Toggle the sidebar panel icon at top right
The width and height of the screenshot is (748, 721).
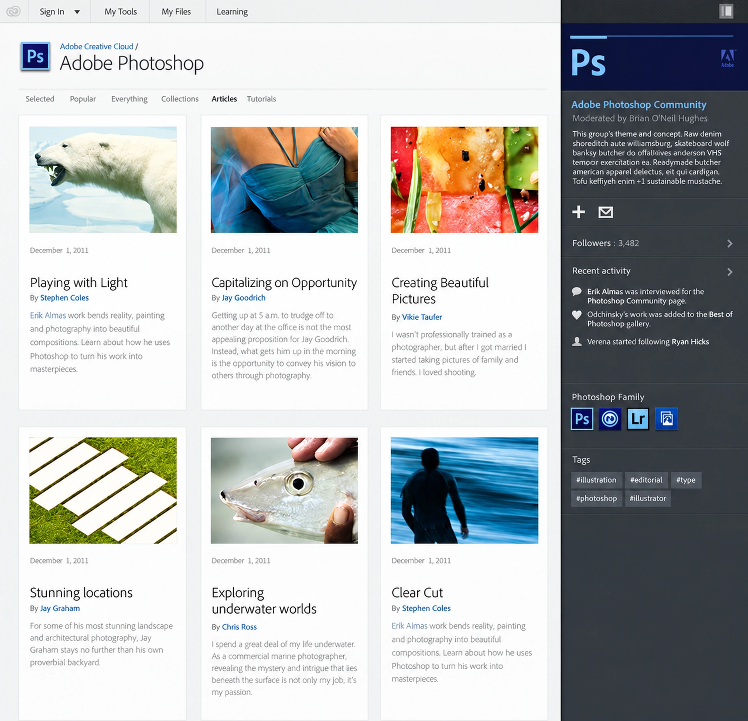pyautogui.click(x=726, y=11)
